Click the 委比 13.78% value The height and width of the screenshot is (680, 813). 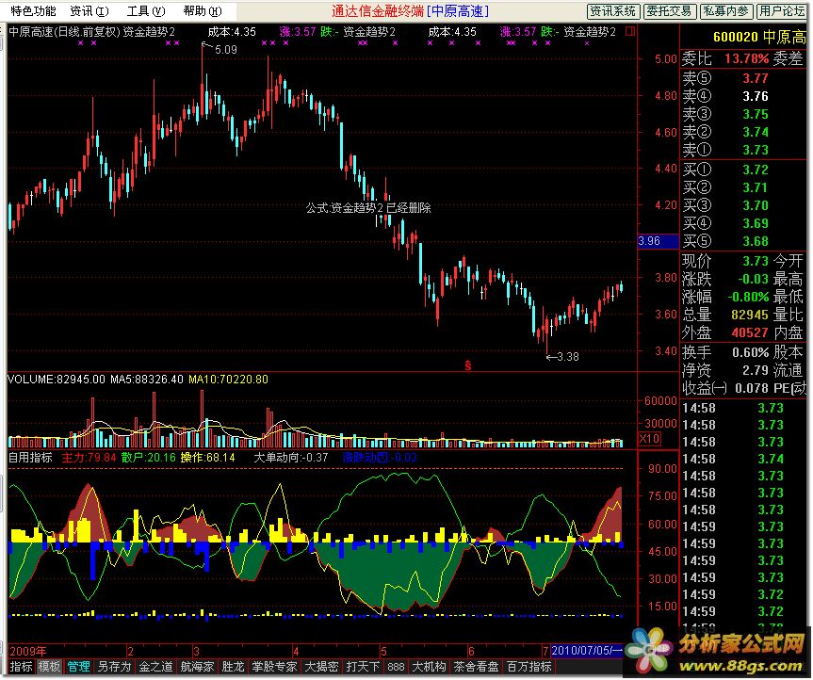pyautogui.click(x=747, y=58)
